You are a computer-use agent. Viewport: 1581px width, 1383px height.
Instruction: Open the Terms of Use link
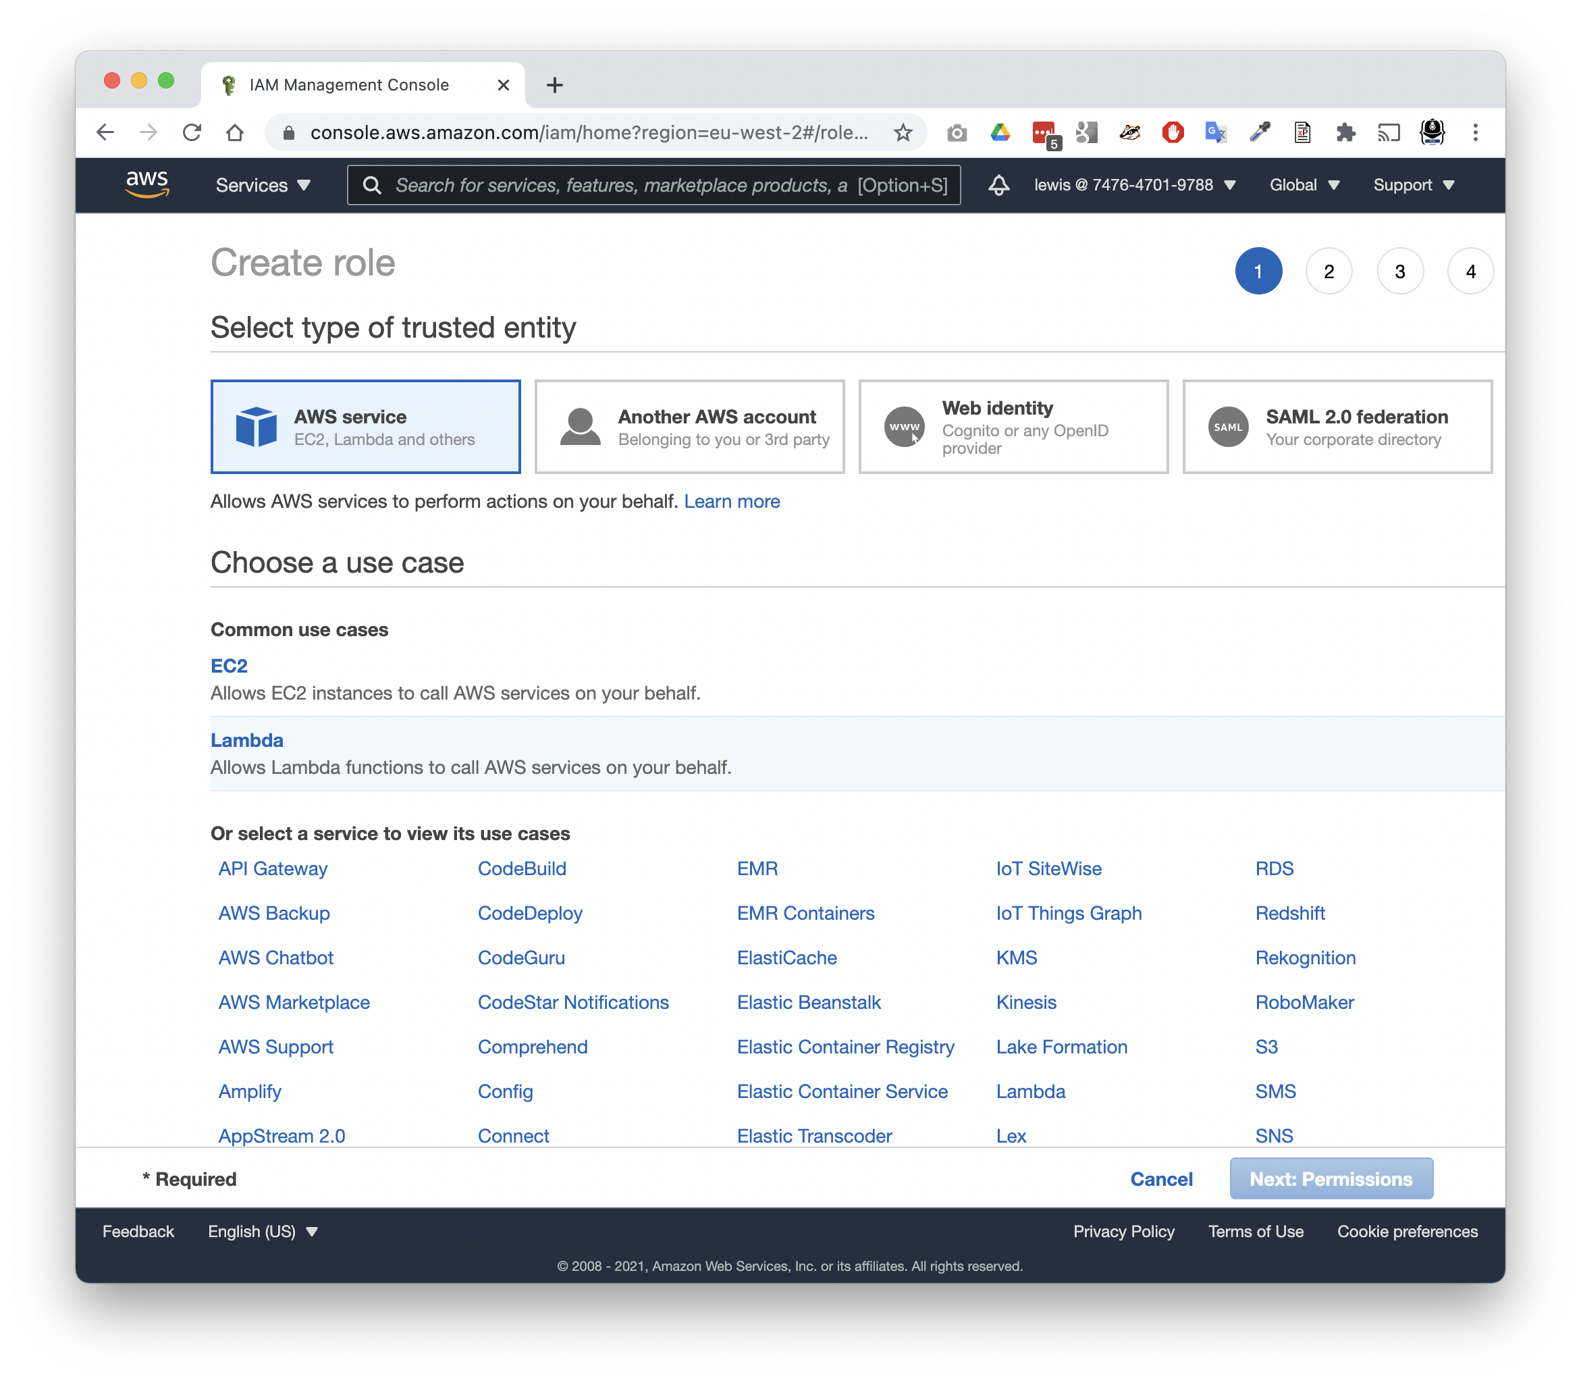[x=1256, y=1232]
